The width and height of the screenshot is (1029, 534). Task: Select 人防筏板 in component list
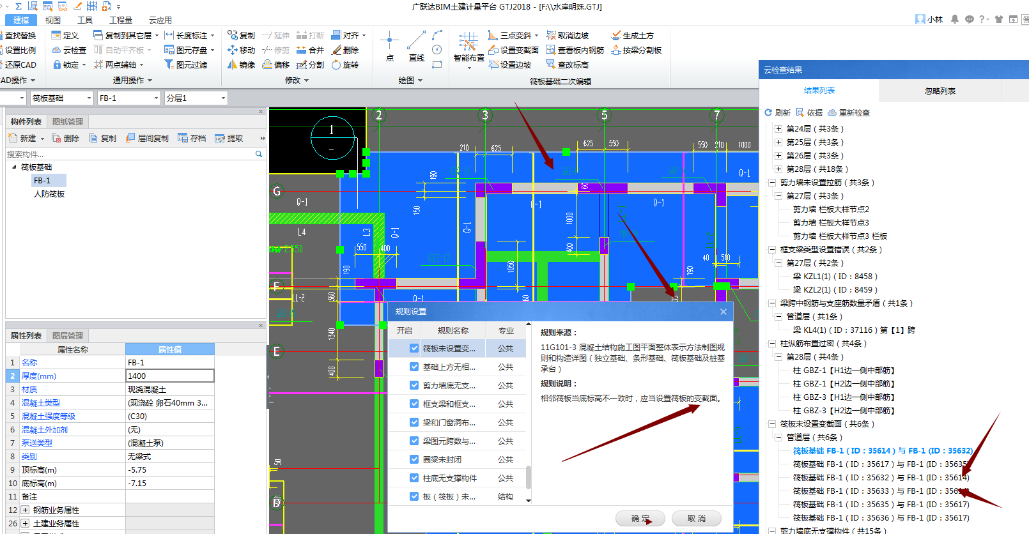click(x=49, y=194)
